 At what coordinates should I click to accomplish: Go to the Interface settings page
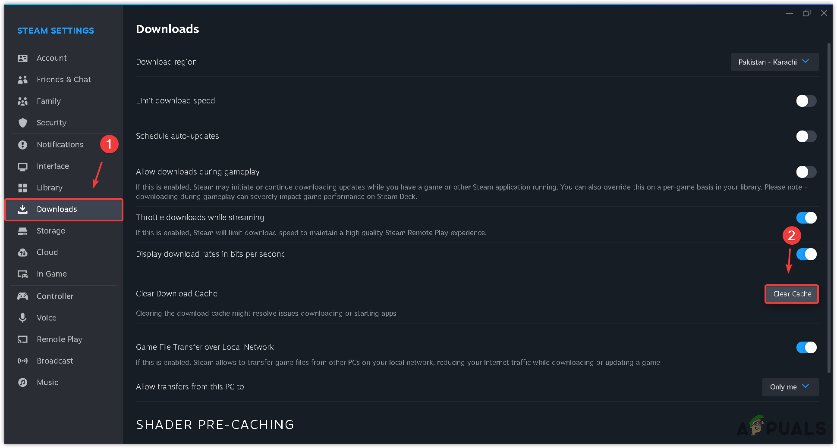[53, 166]
